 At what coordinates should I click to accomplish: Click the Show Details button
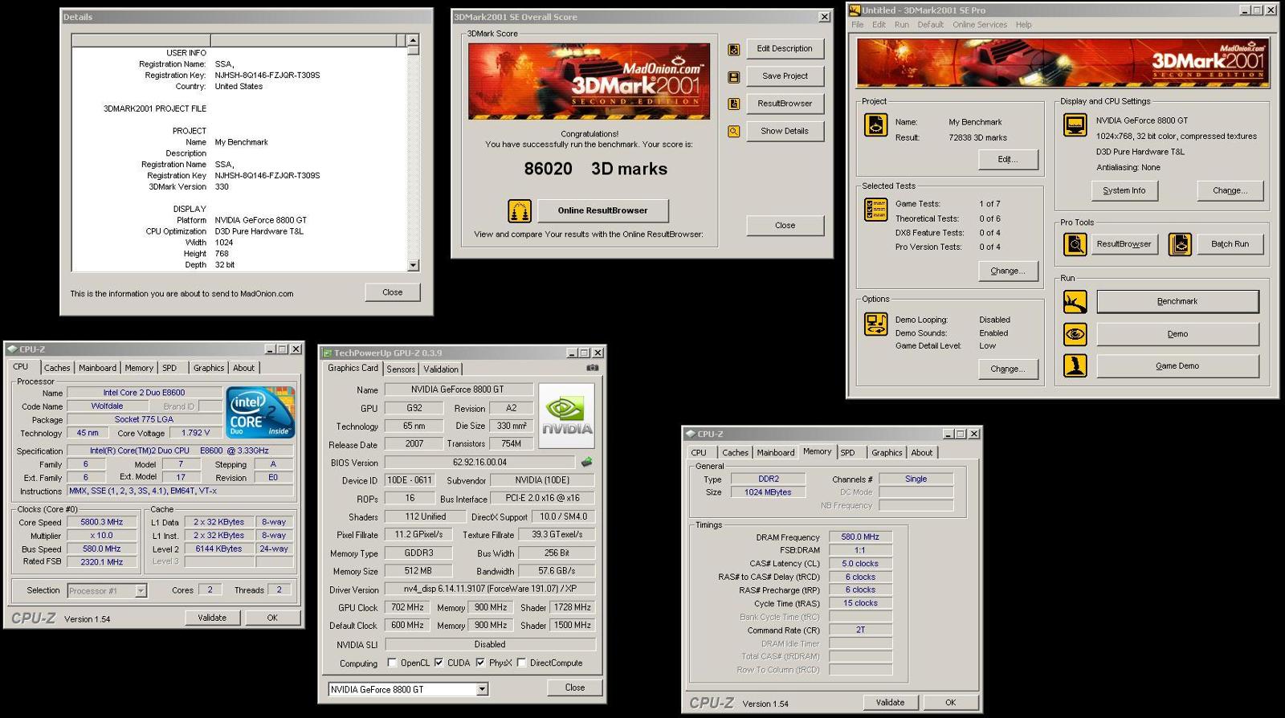(x=785, y=131)
